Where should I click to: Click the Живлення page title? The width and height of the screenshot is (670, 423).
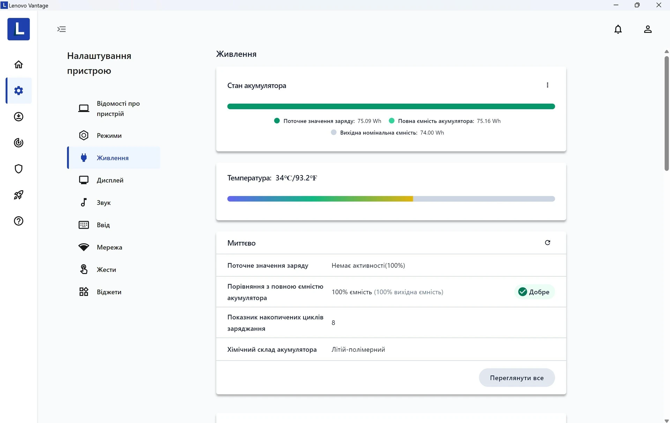tap(236, 54)
